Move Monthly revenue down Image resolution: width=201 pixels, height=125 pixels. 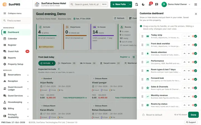tap(189, 97)
